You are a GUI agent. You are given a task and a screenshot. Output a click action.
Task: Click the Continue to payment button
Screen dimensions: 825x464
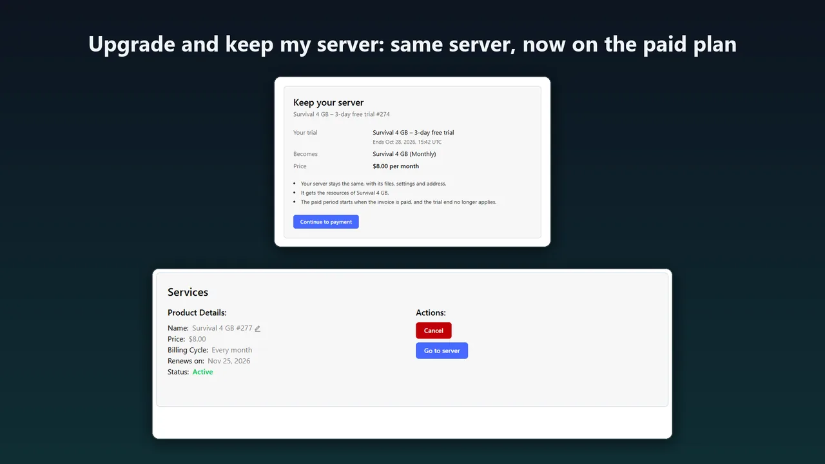tap(326, 222)
